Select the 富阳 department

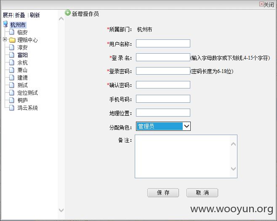(x=22, y=55)
